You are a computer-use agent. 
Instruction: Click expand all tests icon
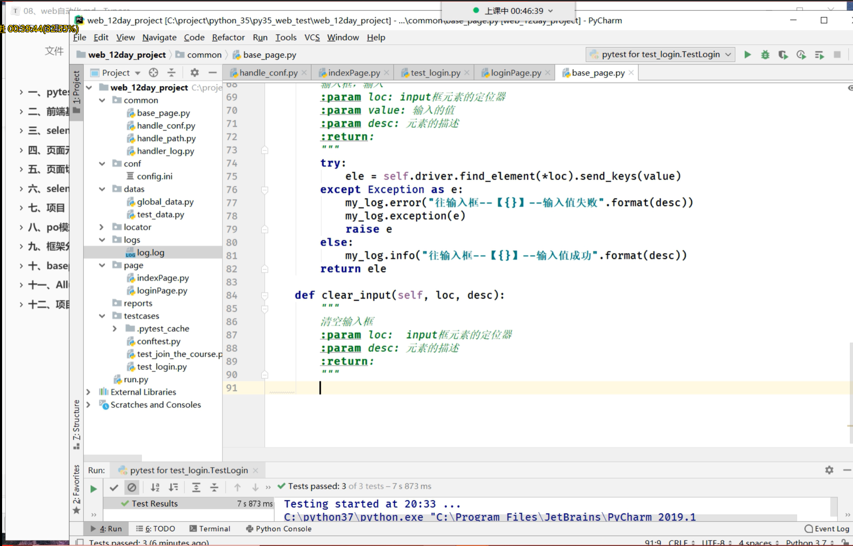coord(196,487)
